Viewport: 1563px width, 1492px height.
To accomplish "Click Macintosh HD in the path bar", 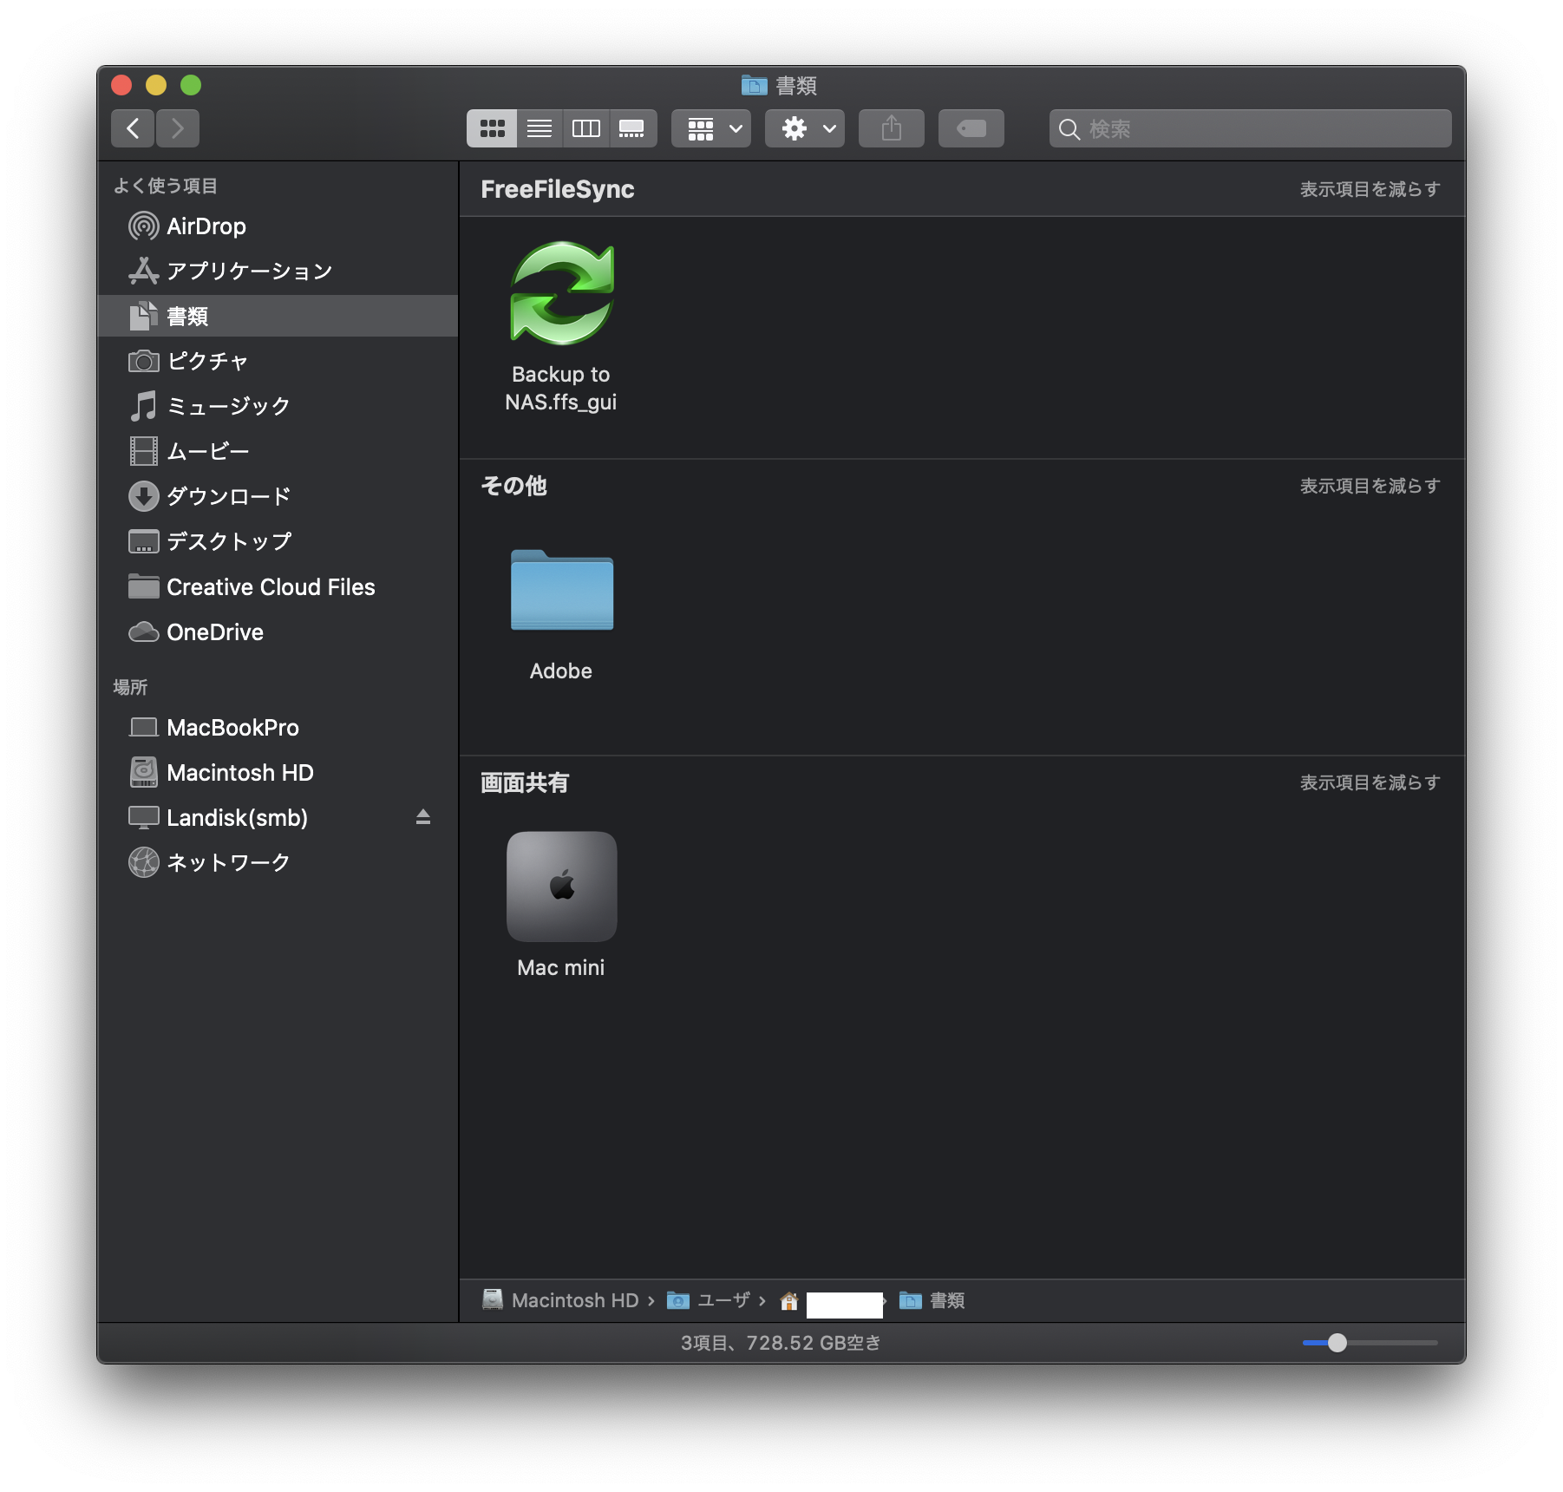I will tap(560, 1300).
